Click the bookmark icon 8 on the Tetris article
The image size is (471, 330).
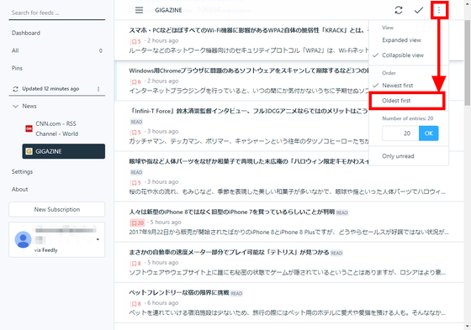click(135, 264)
